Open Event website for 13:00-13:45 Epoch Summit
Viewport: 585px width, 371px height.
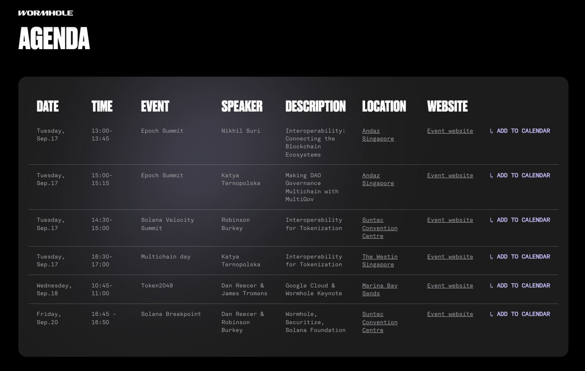coord(450,131)
